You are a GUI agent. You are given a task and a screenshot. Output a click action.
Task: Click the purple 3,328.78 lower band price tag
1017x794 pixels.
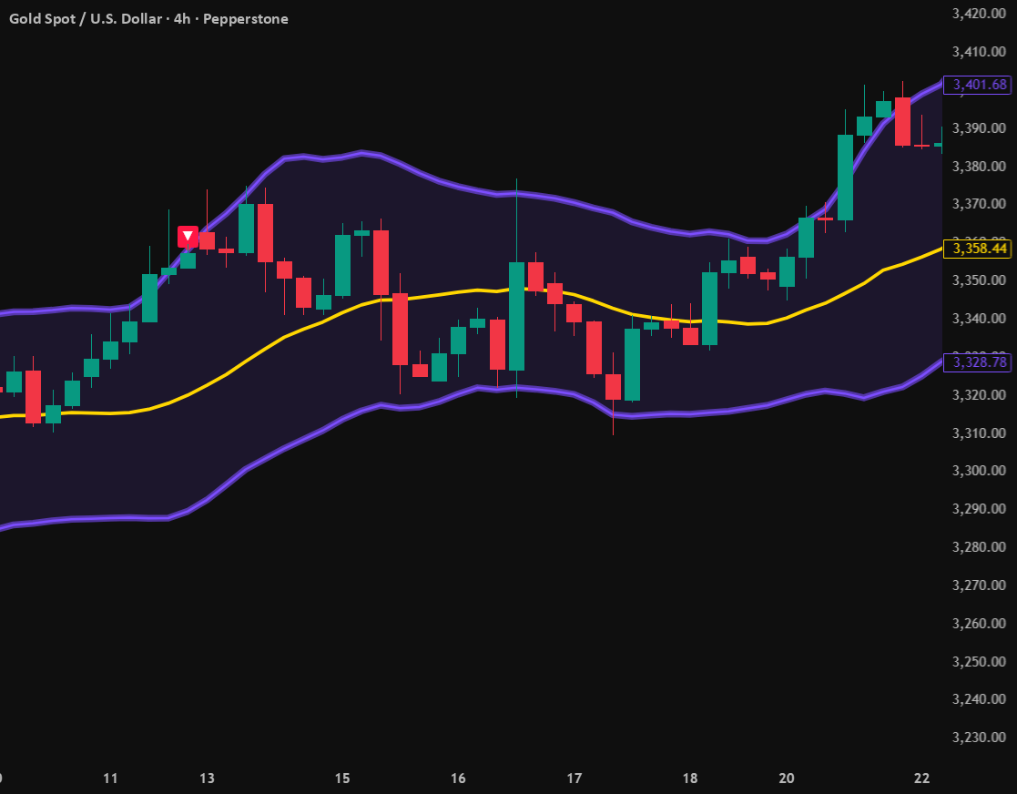(977, 362)
